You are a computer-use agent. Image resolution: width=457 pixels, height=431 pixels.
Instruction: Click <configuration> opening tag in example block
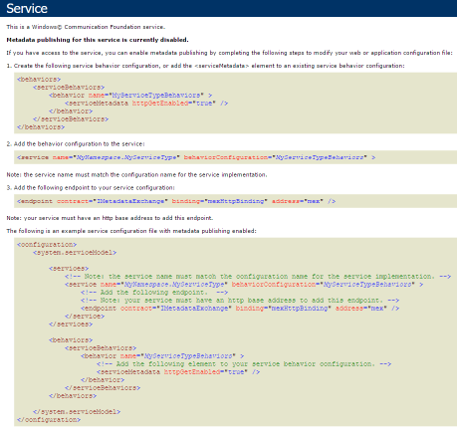click(x=47, y=245)
